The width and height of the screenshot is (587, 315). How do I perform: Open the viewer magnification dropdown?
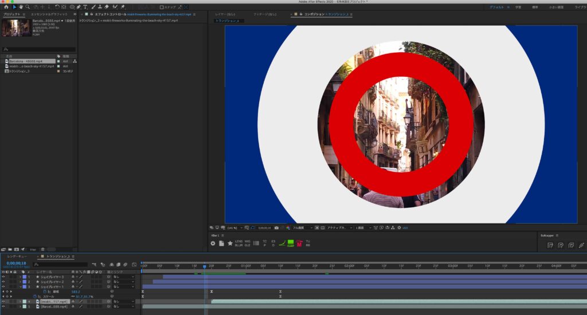click(234, 228)
